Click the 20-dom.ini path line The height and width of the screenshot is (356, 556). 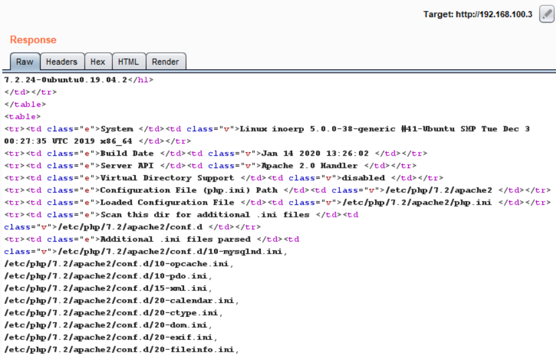(x=108, y=325)
